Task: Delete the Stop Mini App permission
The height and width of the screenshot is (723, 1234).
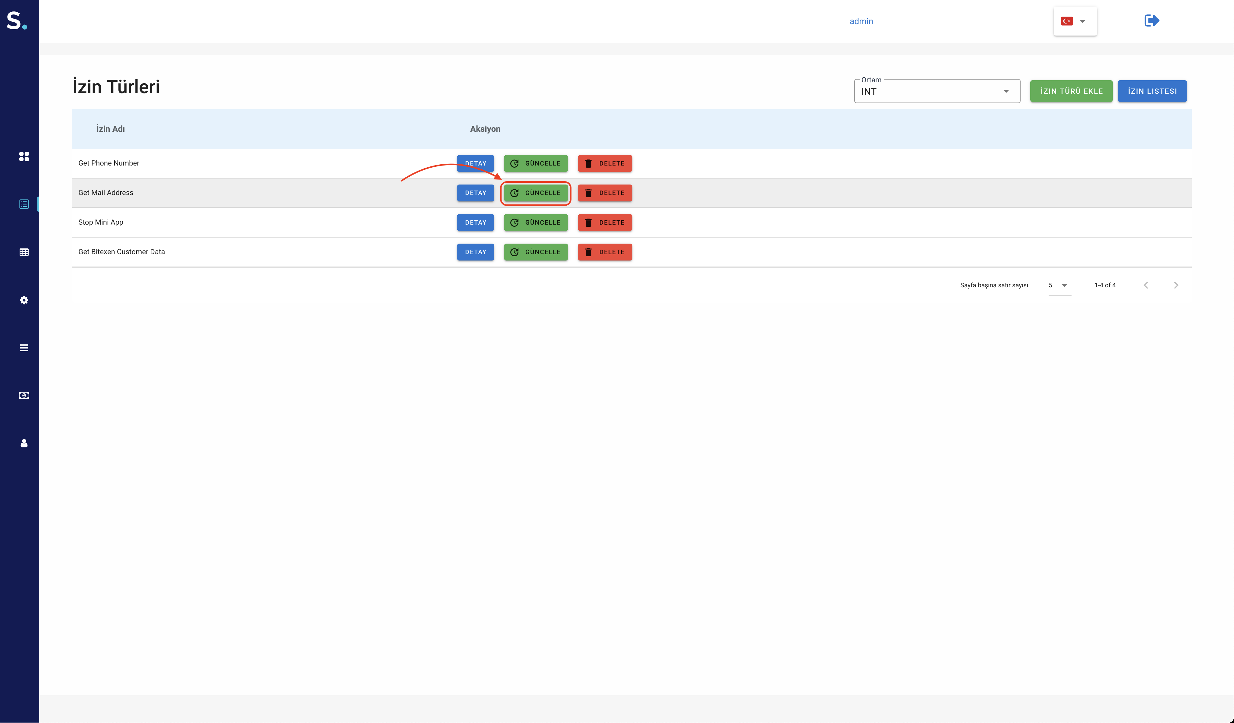Action: [x=604, y=223]
